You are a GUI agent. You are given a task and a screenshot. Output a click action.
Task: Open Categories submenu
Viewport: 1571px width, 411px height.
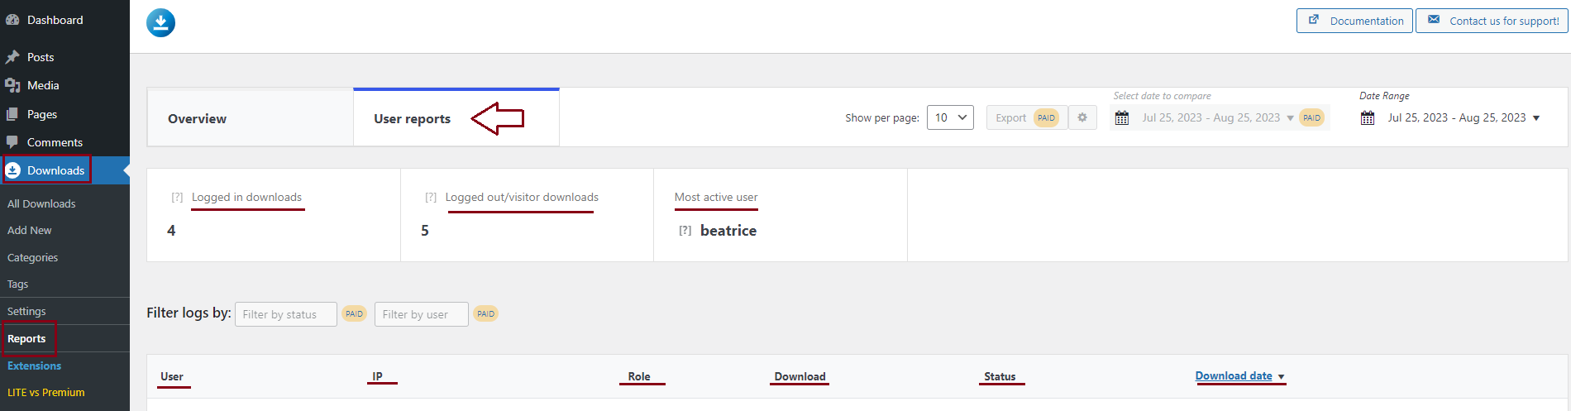click(x=33, y=257)
